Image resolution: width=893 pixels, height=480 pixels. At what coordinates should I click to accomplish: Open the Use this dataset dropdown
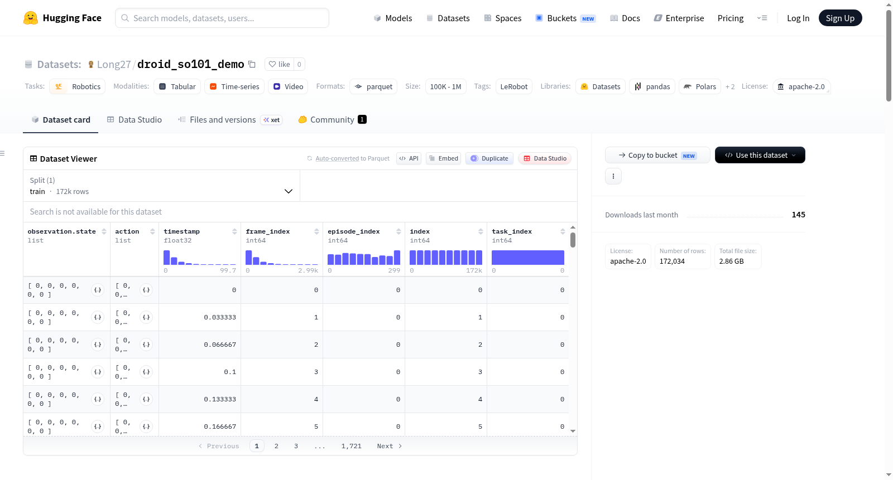pos(760,155)
